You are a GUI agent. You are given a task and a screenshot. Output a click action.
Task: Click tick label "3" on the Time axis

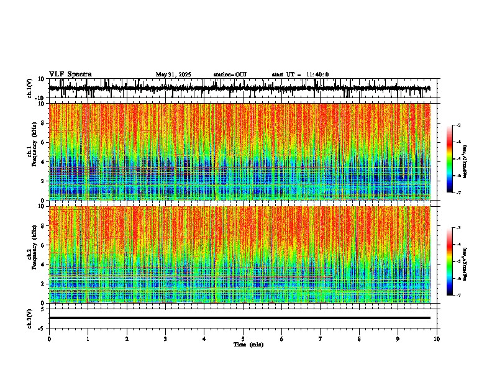point(165,339)
